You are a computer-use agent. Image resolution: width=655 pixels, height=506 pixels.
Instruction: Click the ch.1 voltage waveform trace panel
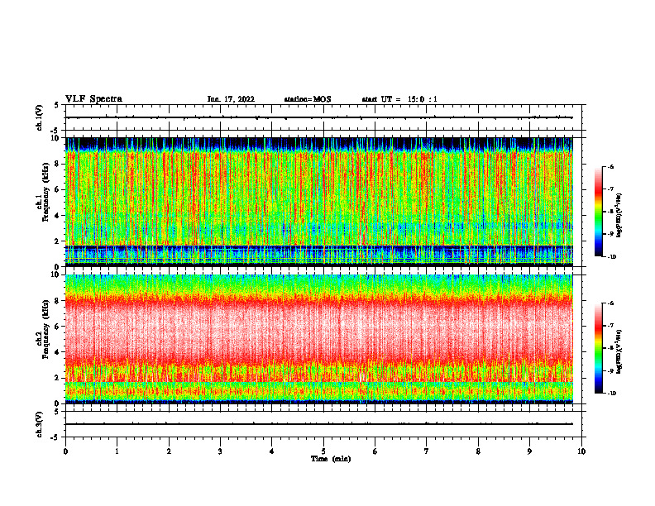(x=323, y=117)
